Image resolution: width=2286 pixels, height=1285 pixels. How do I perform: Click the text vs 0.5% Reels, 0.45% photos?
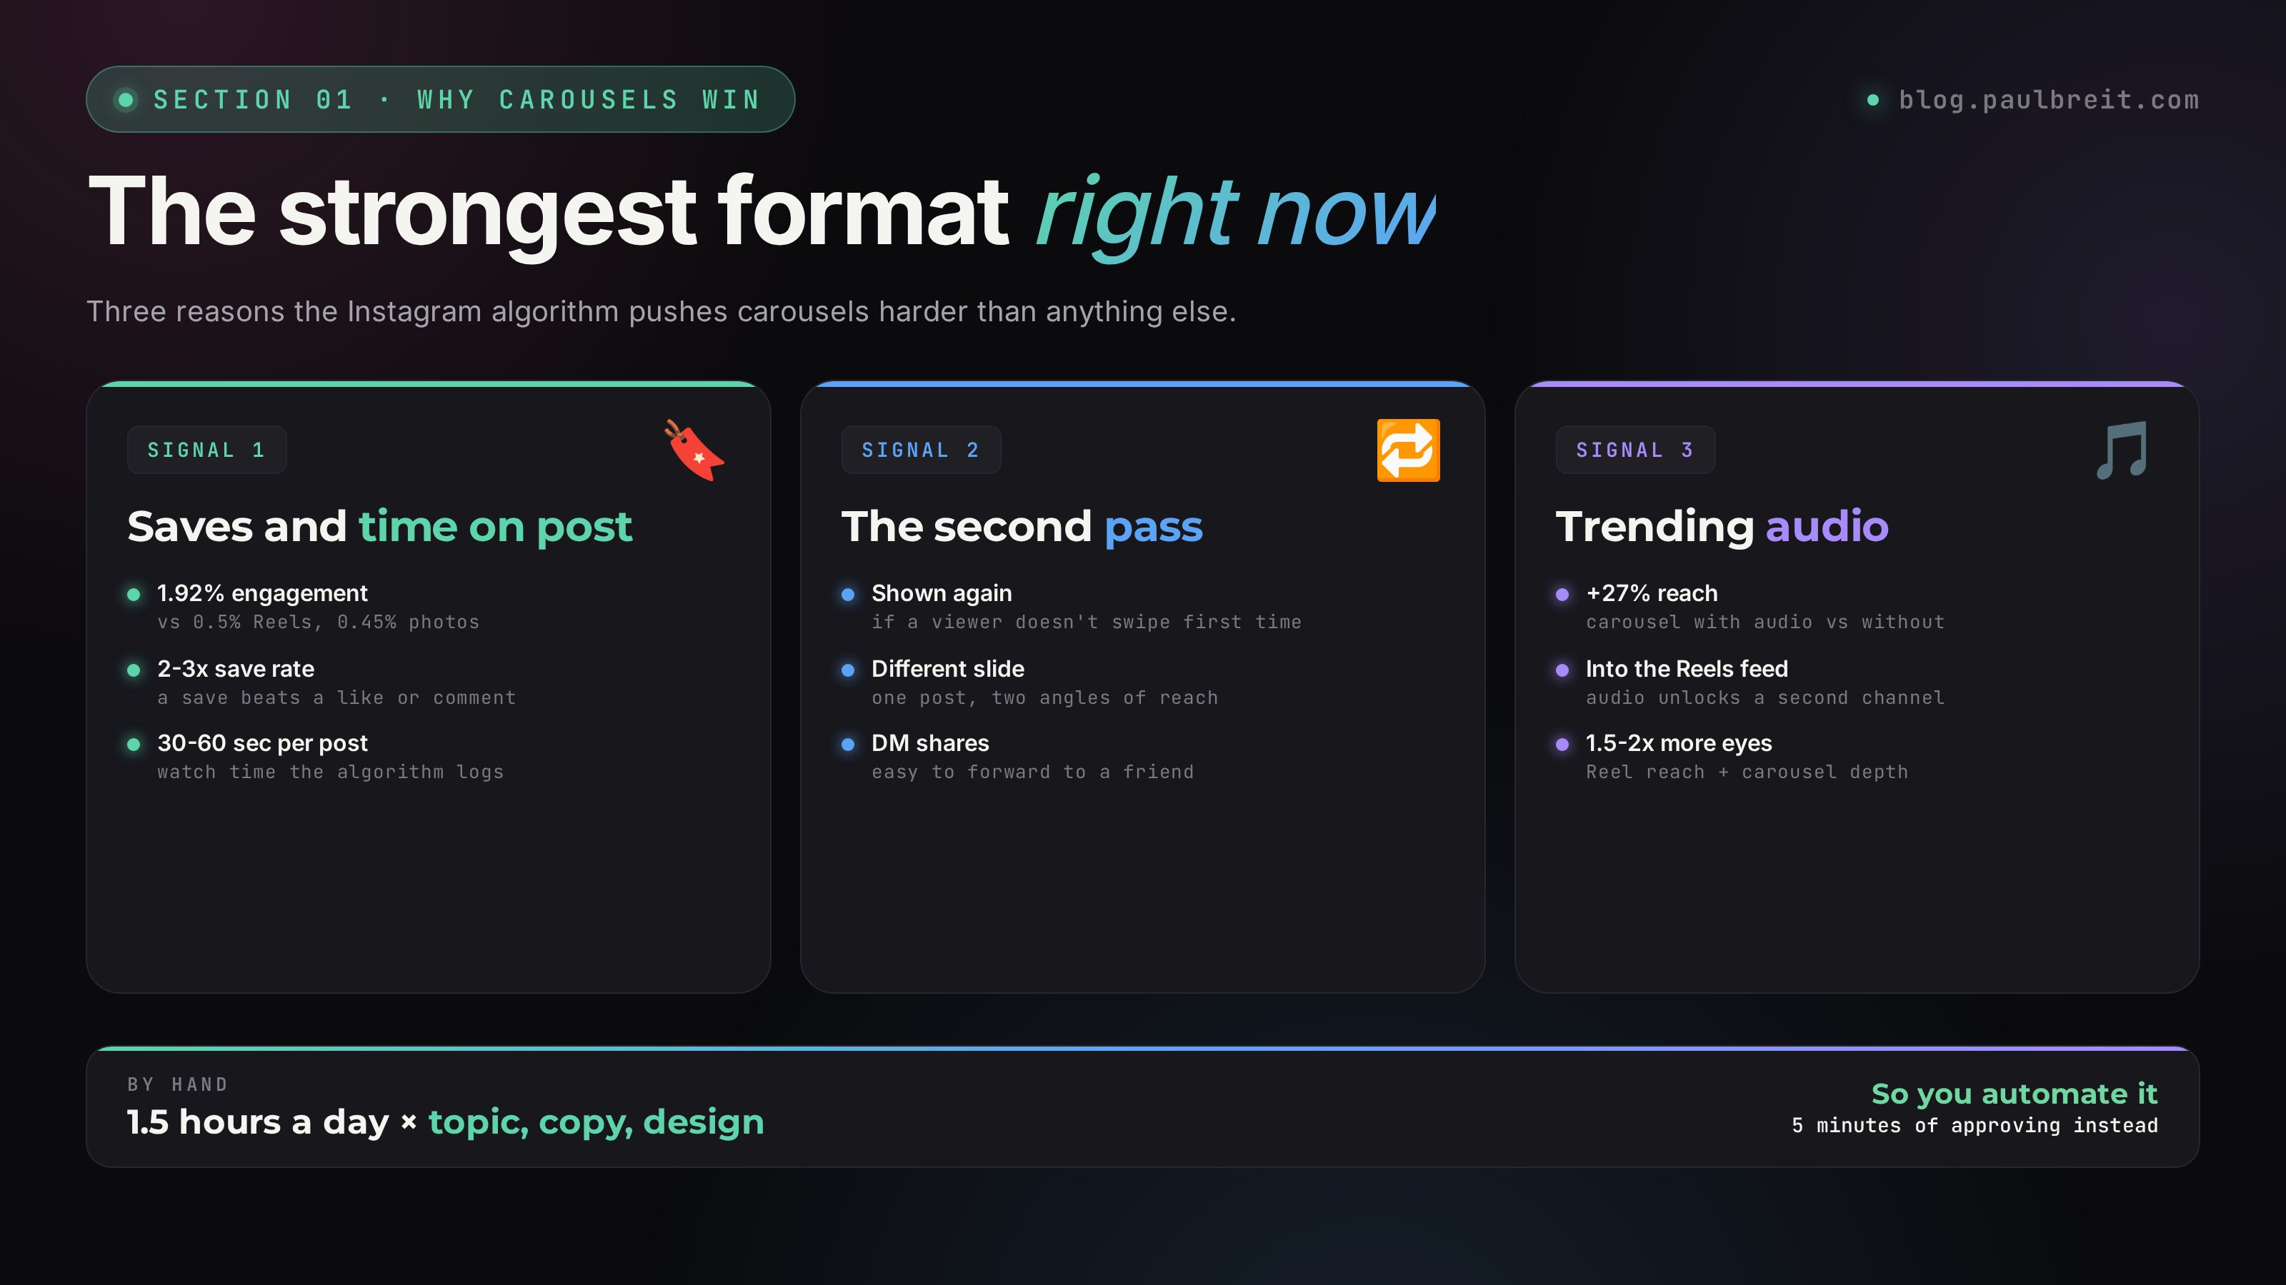point(318,623)
